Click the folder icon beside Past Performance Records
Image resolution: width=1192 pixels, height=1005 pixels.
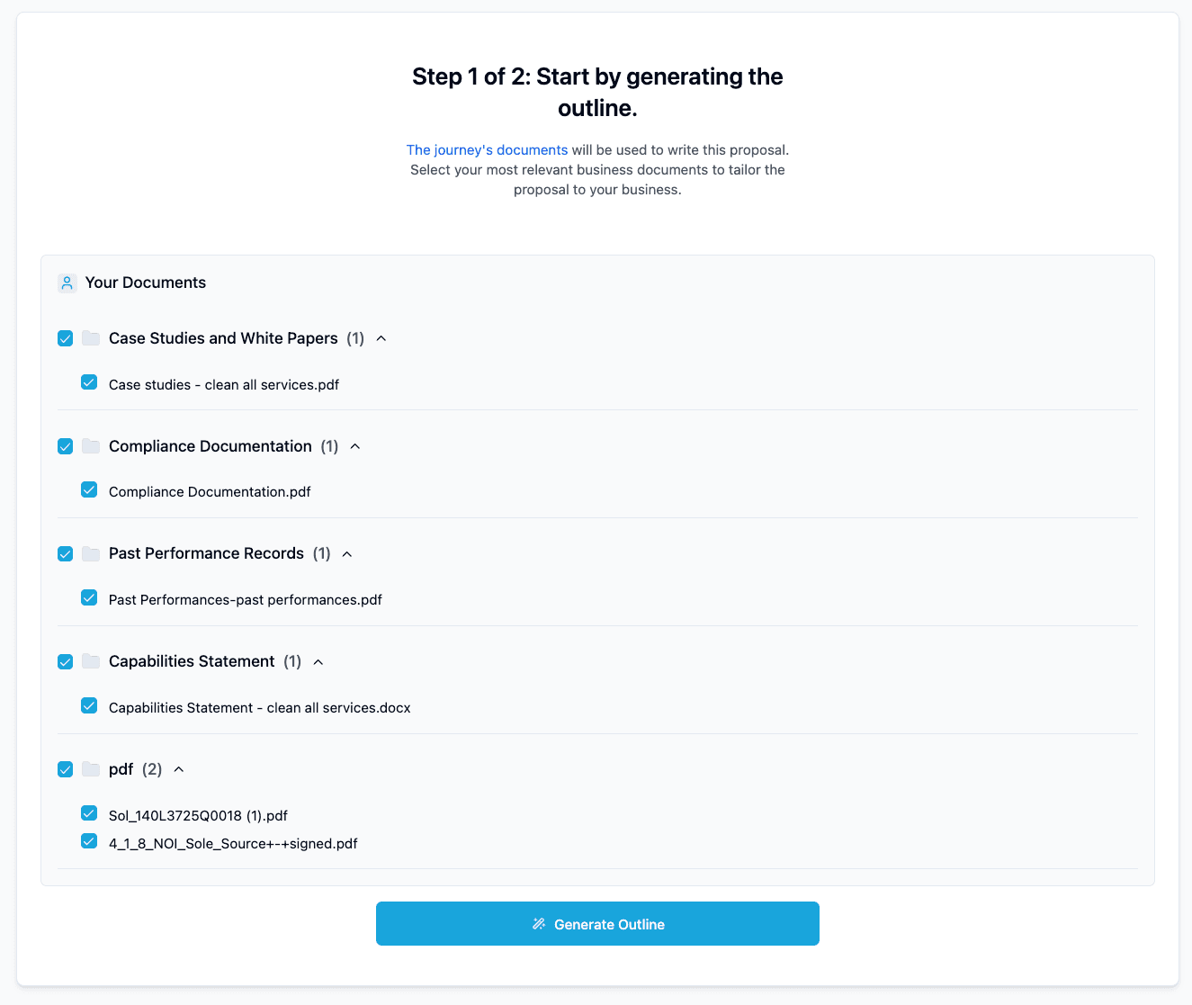[x=90, y=553]
